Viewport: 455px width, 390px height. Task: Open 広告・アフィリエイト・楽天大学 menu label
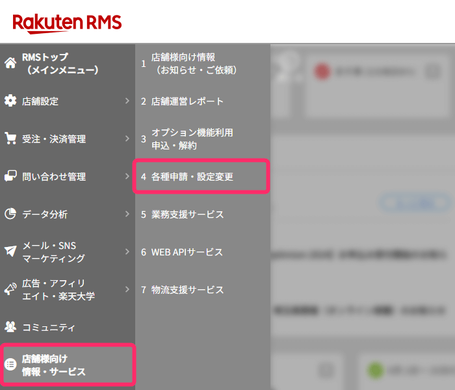tap(58, 290)
